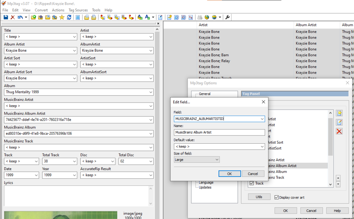Click the edit field pencil icon in Tag Panel
This screenshot has height=219, width=354.
339,122
